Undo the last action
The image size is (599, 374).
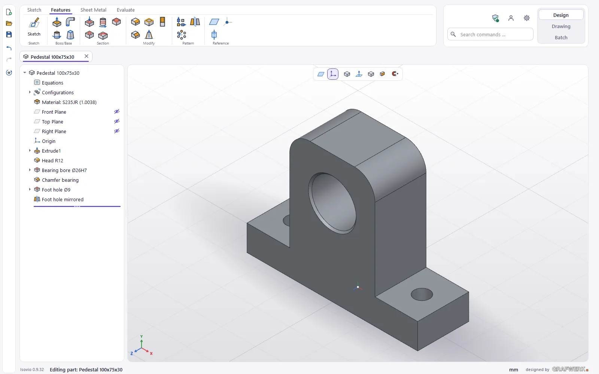click(9, 48)
